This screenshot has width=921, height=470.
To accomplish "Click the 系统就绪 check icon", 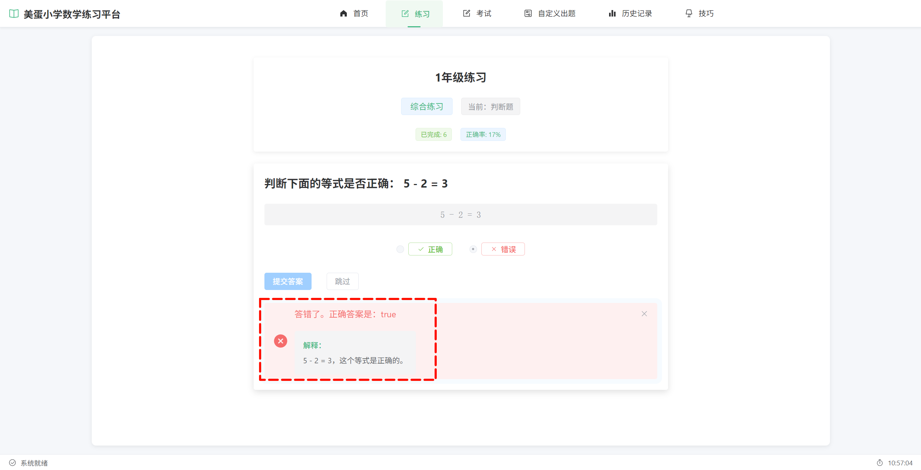I will click(13, 463).
